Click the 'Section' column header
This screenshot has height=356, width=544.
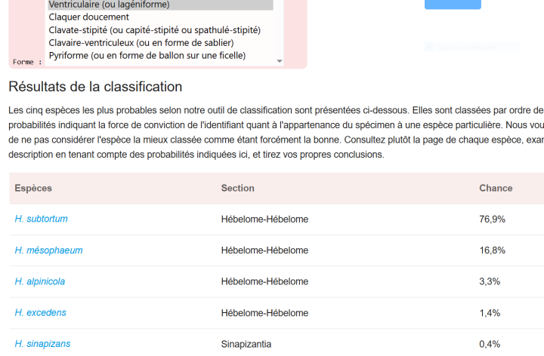(237, 188)
